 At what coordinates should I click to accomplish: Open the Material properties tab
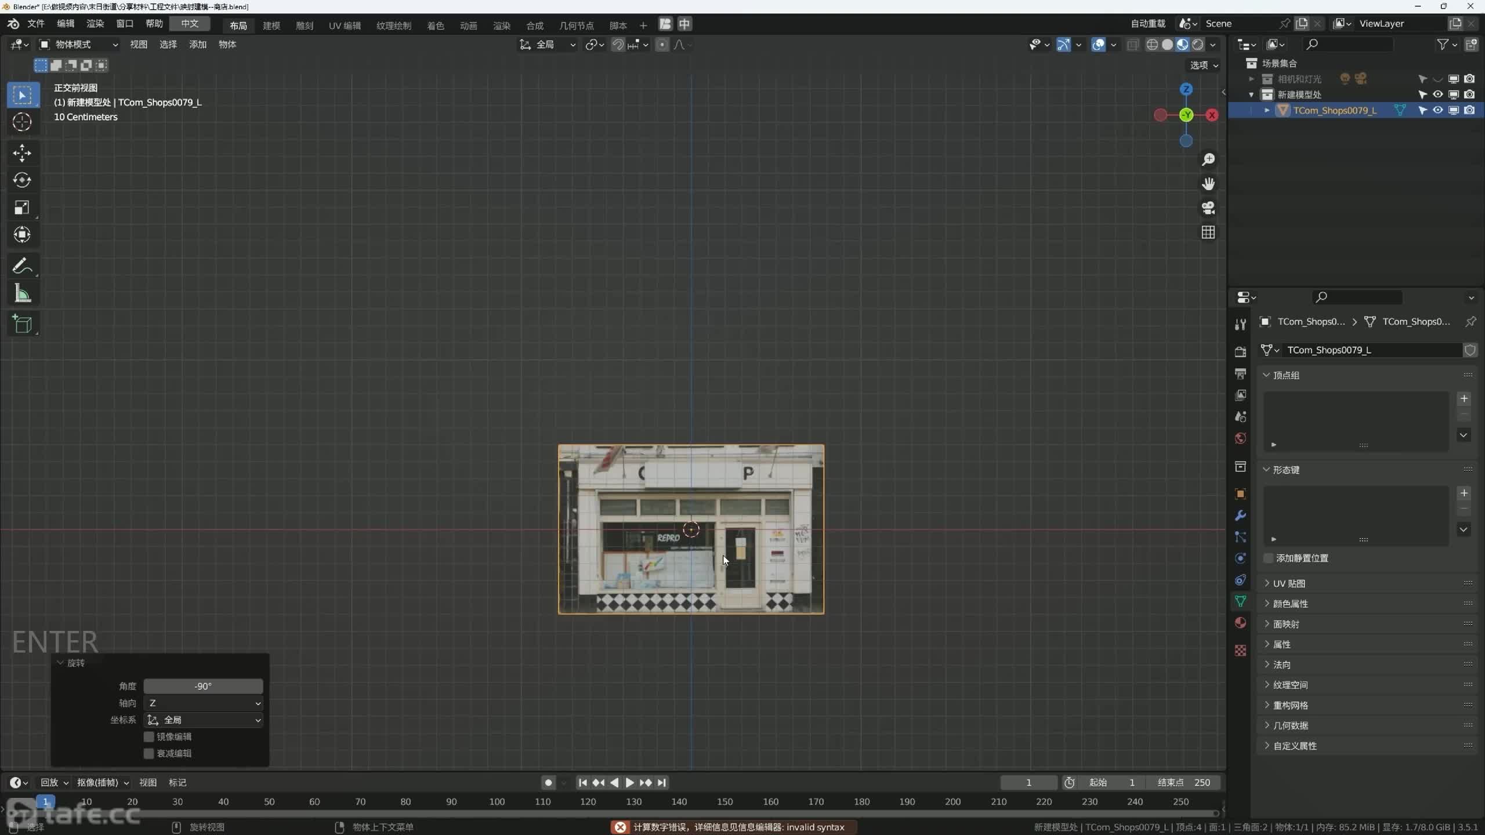(x=1240, y=623)
